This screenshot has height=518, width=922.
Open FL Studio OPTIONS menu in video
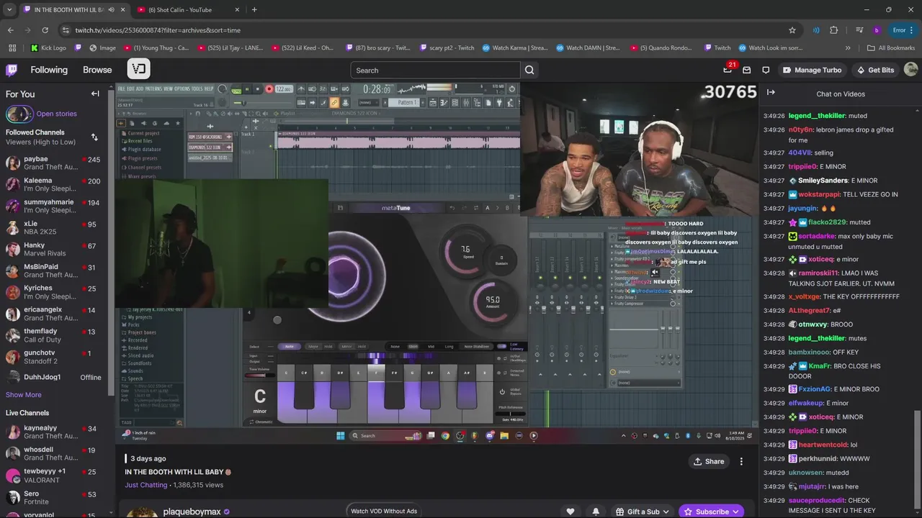coord(182,88)
